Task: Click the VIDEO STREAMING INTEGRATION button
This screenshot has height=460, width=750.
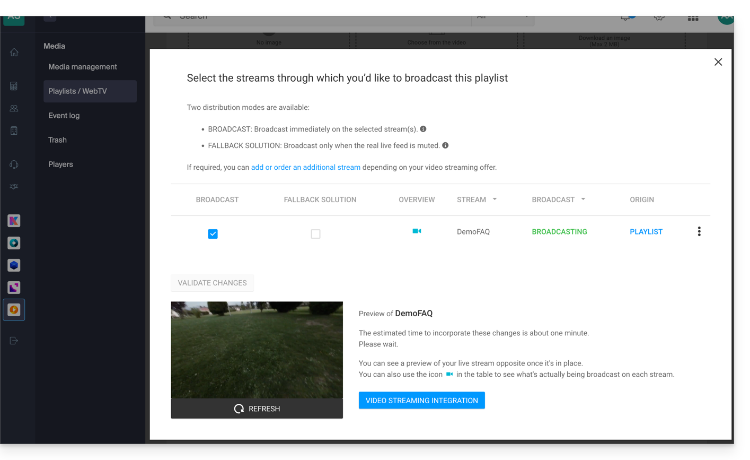Action: [x=421, y=401]
